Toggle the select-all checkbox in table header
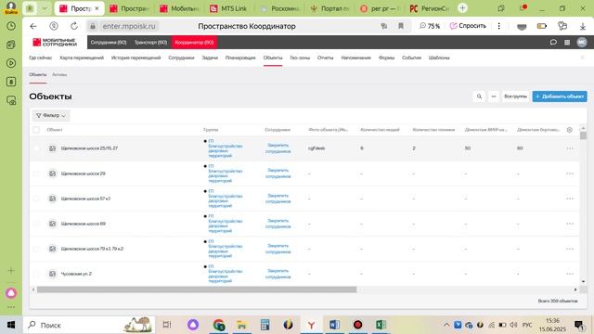This screenshot has width=594, height=334. pos(36,130)
